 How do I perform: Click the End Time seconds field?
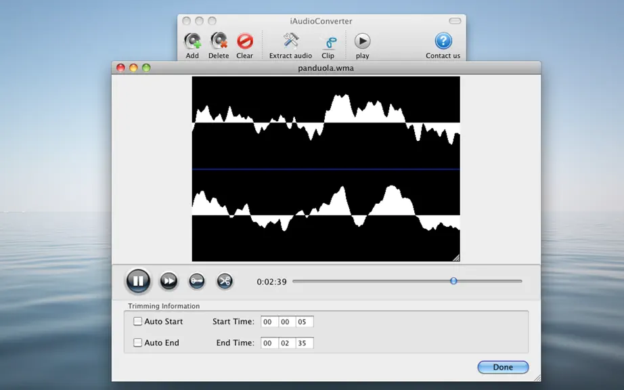305,343
